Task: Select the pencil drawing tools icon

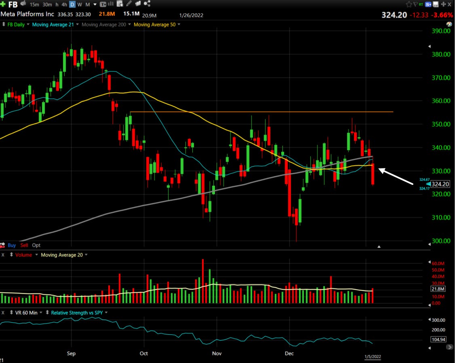Action: [129, 4]
